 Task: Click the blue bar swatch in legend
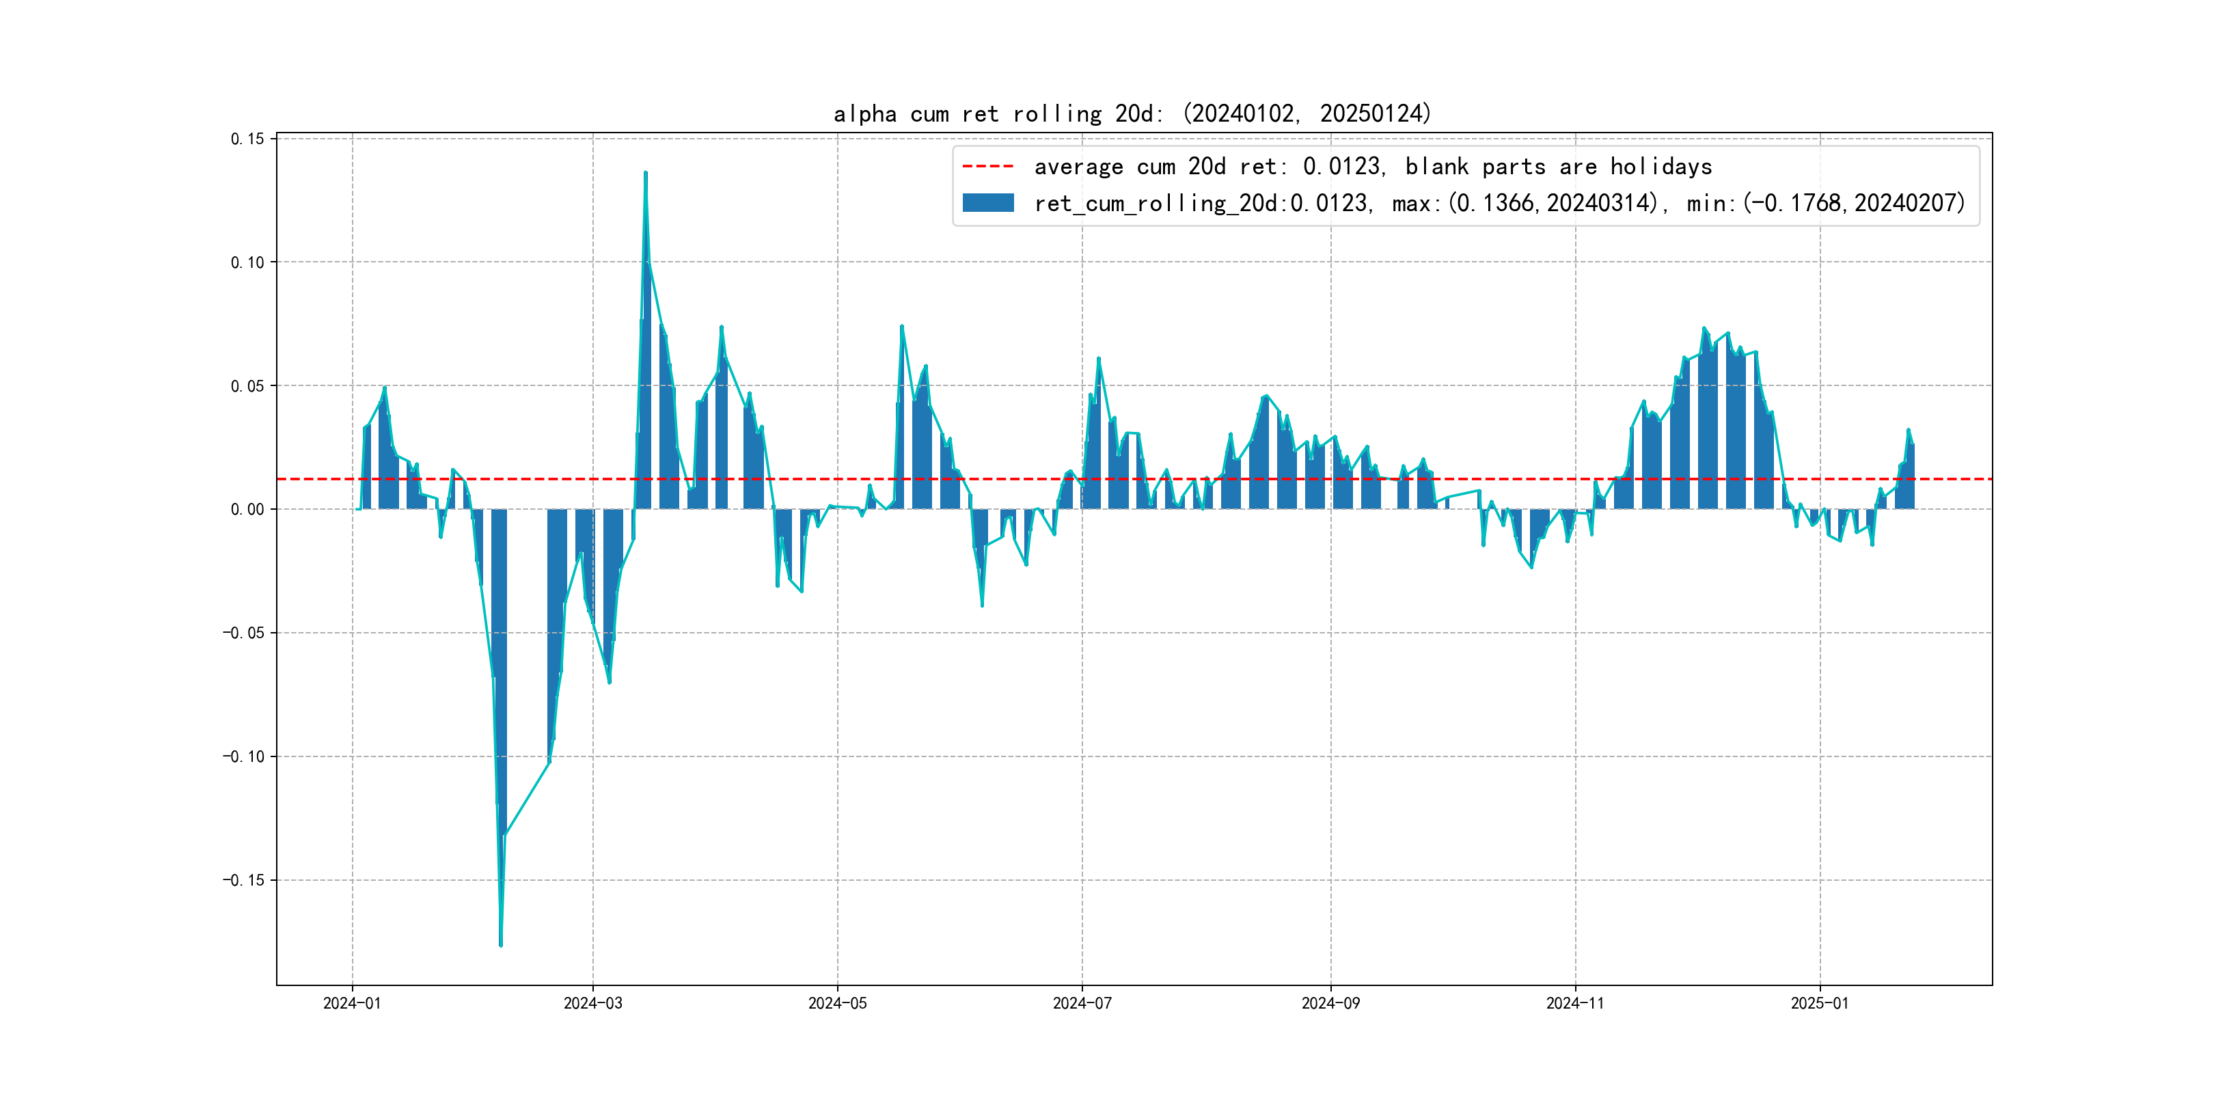point(987,203)
